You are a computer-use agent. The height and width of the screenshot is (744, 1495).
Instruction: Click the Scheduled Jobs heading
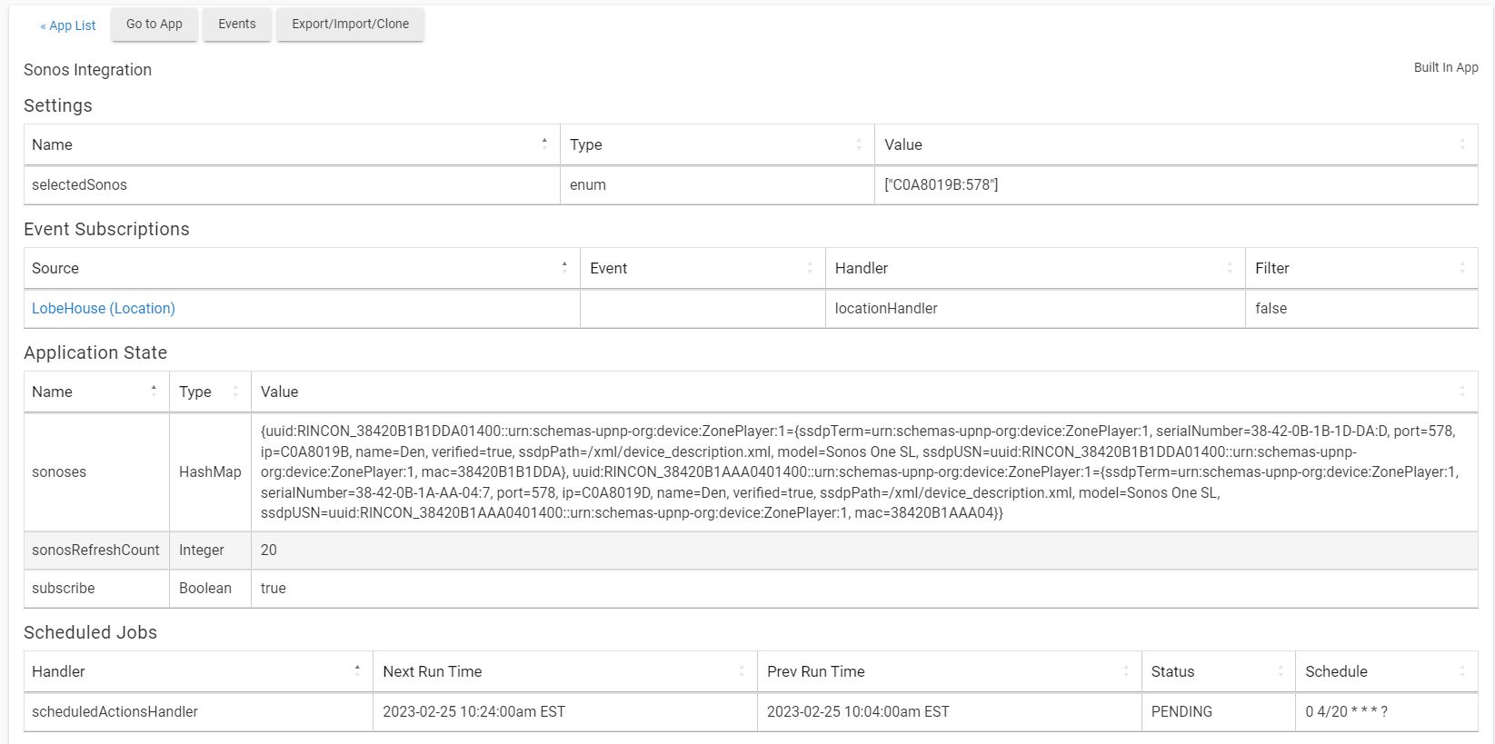pyautogui.click(x=90, y=632)
